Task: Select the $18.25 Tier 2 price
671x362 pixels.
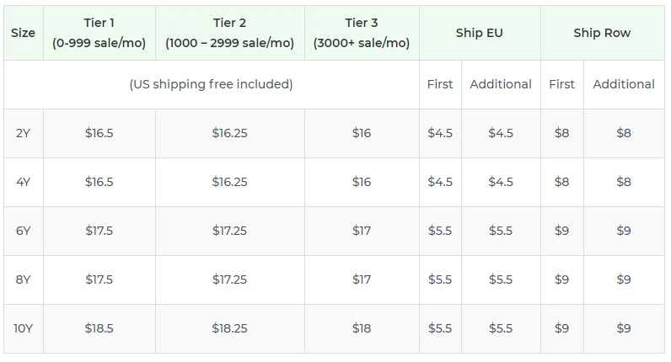Action: pyautogui.click(x=229, y=328)
